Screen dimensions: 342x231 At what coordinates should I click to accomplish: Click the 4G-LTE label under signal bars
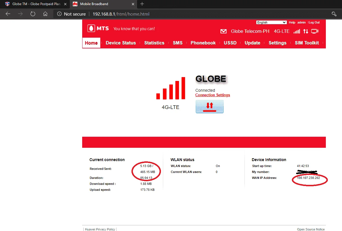click(171, 107)
